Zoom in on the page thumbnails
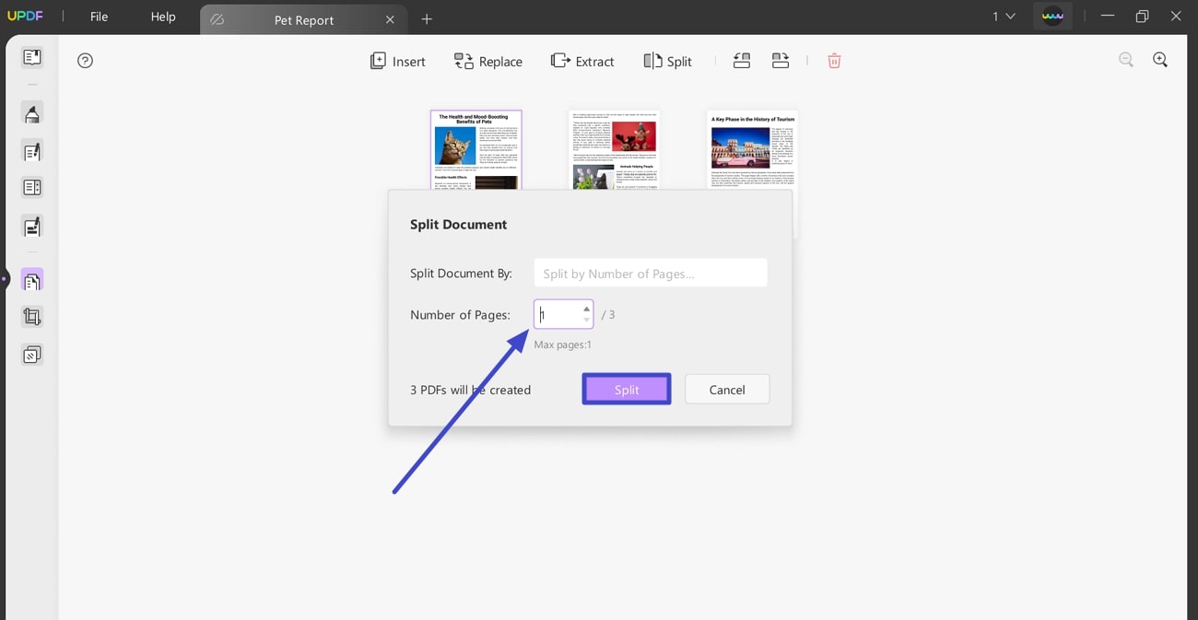1198x620 pixels. pyautogui.click(x=1160, y=59)
